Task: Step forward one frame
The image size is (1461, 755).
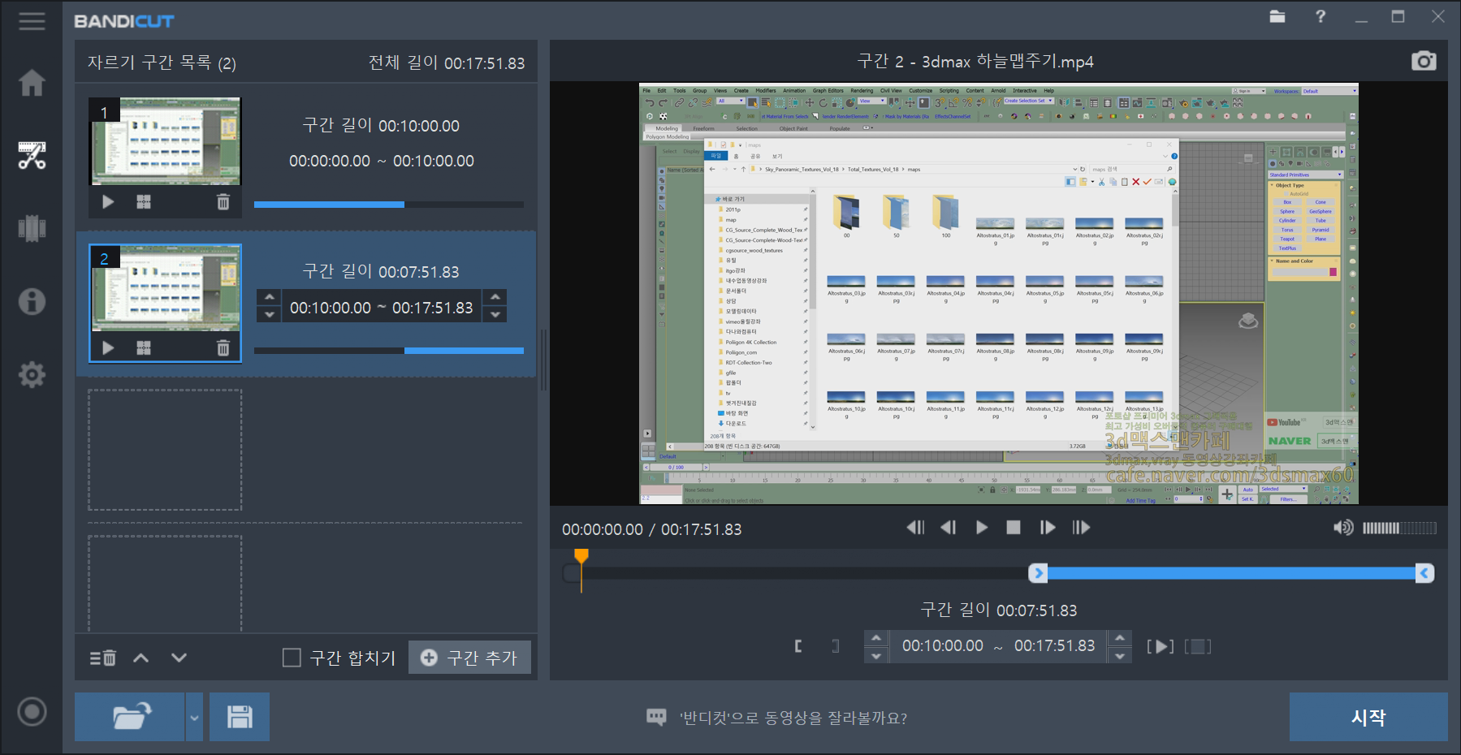Action: [1048, 528]
